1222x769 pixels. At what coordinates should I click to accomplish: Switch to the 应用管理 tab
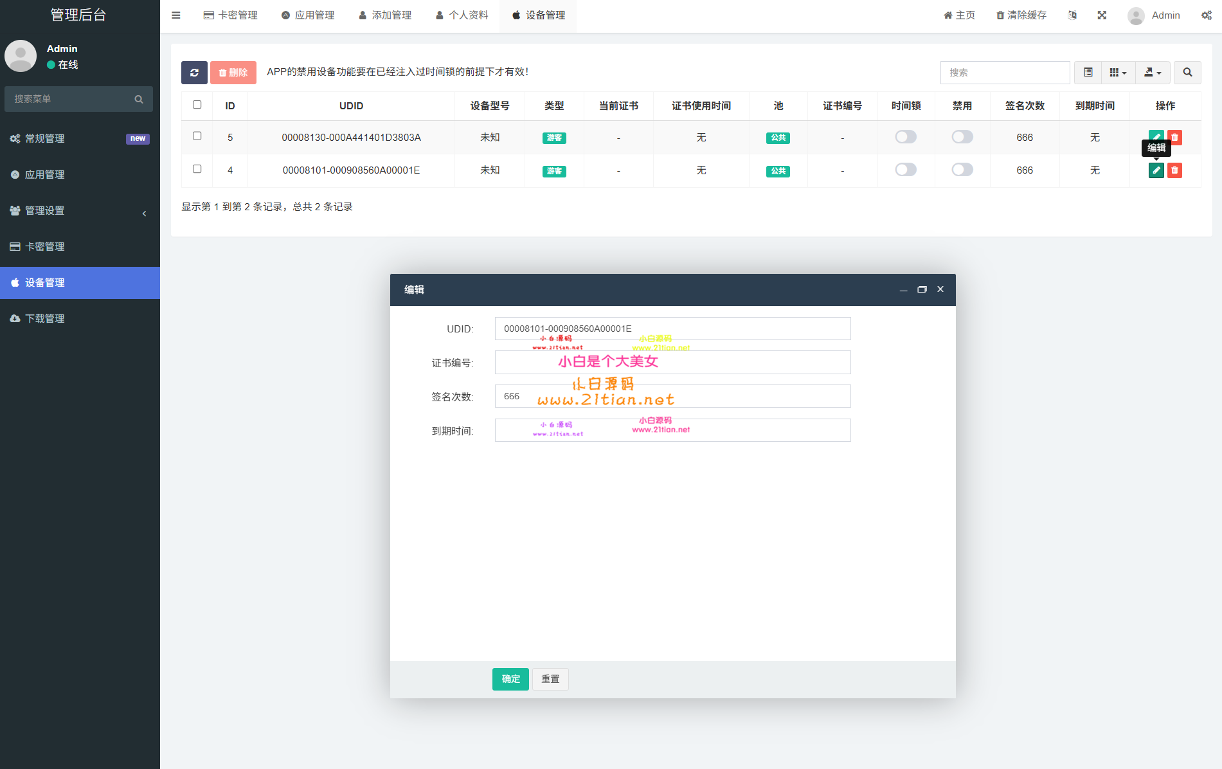(308, 15)
